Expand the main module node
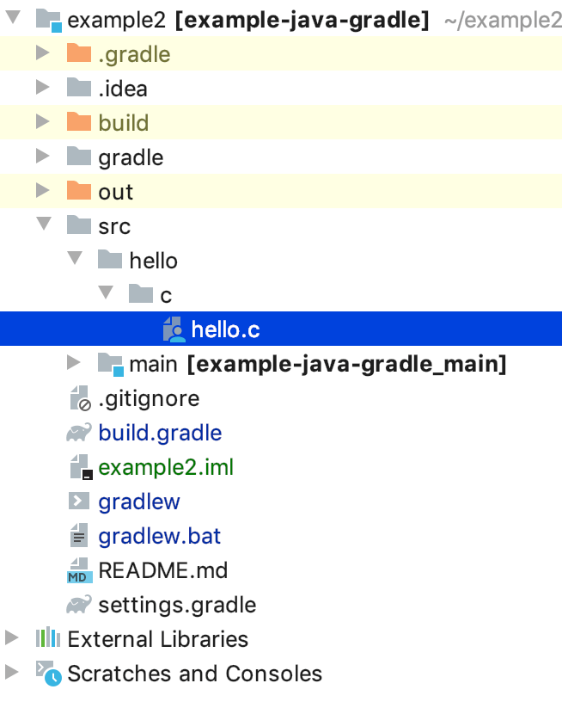This screenshot has width=562, height=714. tap(73, 364)
